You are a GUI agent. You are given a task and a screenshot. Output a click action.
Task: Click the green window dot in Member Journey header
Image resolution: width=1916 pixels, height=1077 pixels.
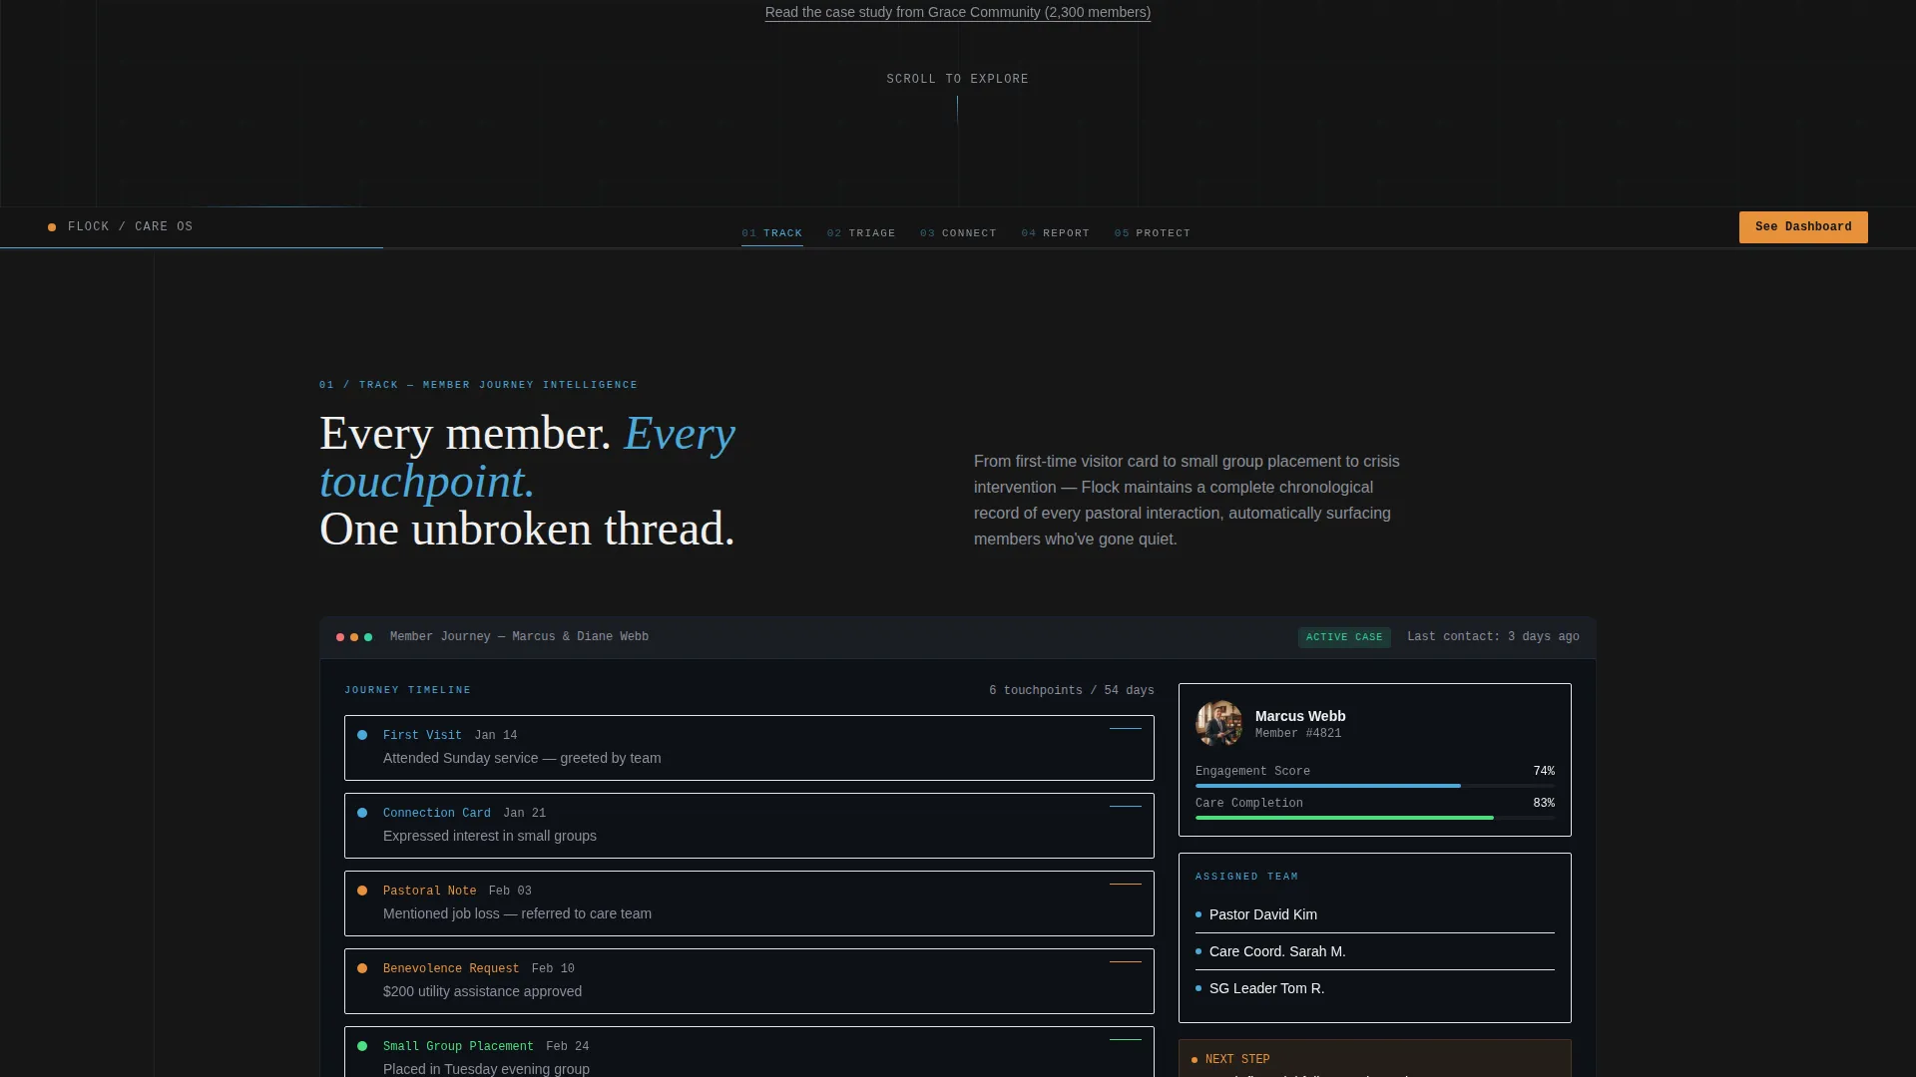368,637
